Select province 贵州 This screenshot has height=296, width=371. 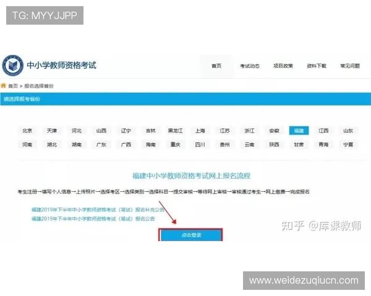(225, 144)
